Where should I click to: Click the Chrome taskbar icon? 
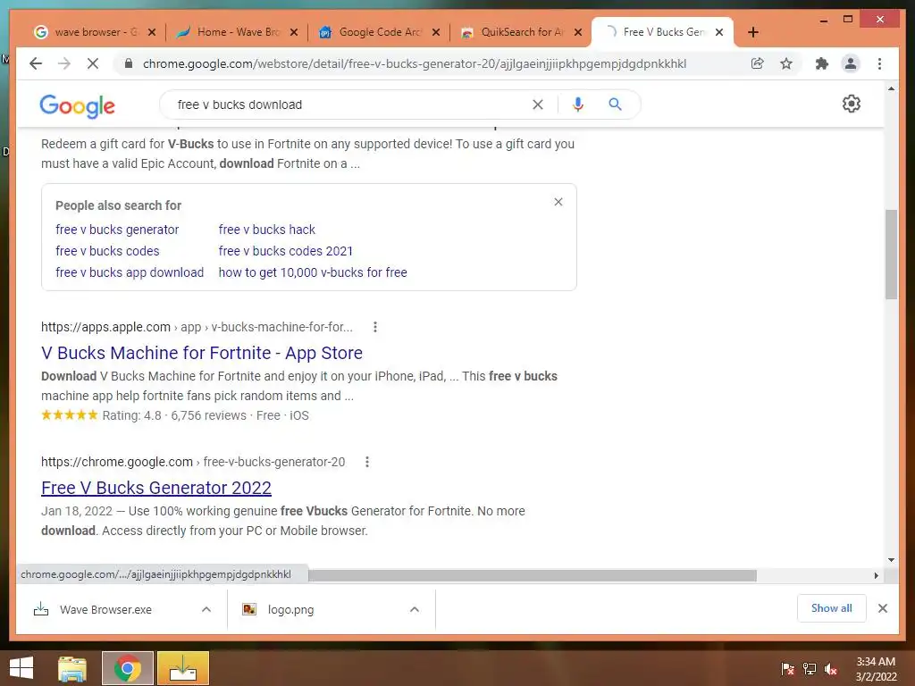click(x=127, y=668)
